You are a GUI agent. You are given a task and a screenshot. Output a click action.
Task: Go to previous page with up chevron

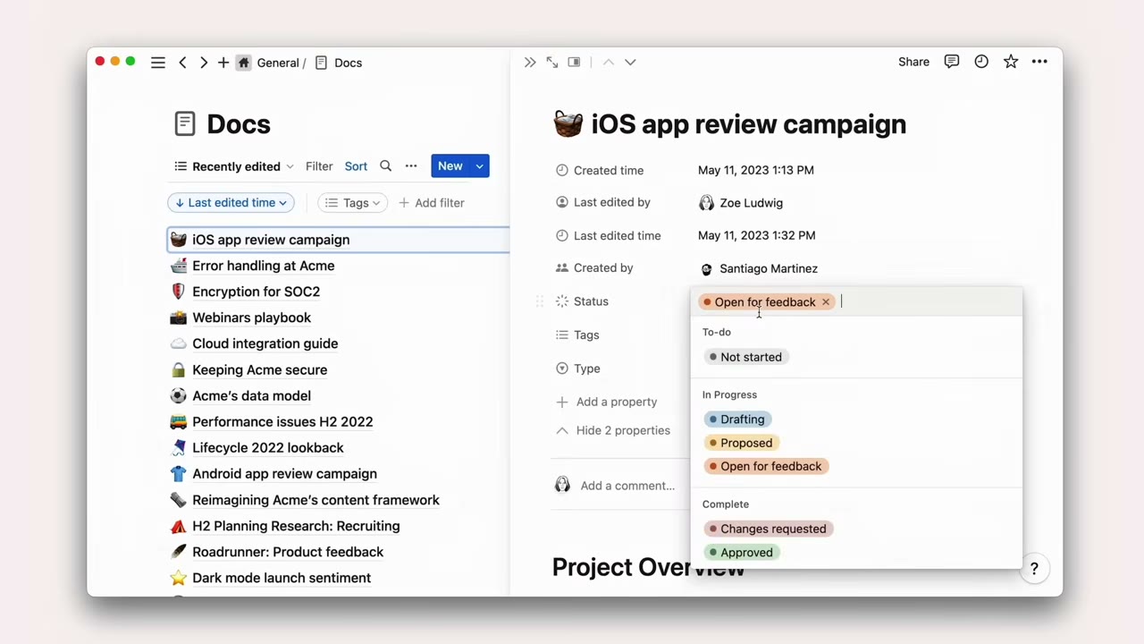pyautogui.click(x=609, y=62)
